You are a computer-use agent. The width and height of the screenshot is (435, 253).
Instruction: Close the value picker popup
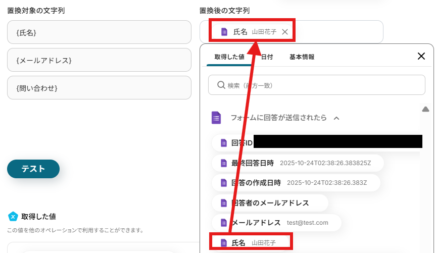pos(421,56)
